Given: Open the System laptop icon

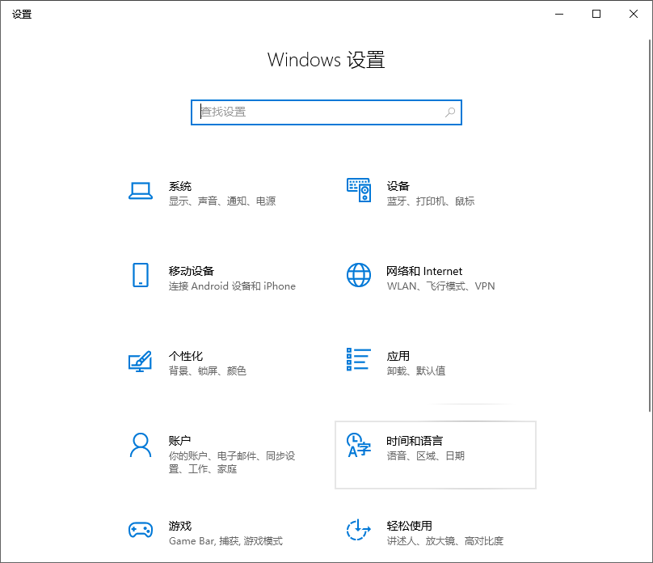Looking at the screenshot, I should click(x=141, y=191).
